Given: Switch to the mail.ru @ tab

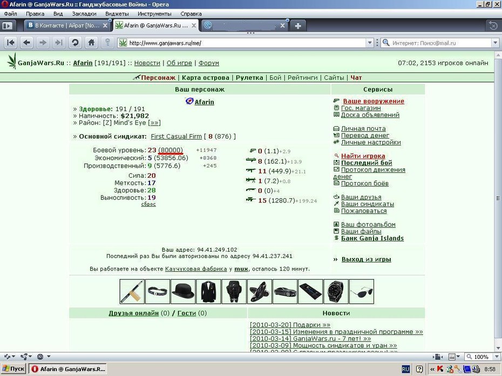Looking at the screenshot, I should [x=245, y=25].
